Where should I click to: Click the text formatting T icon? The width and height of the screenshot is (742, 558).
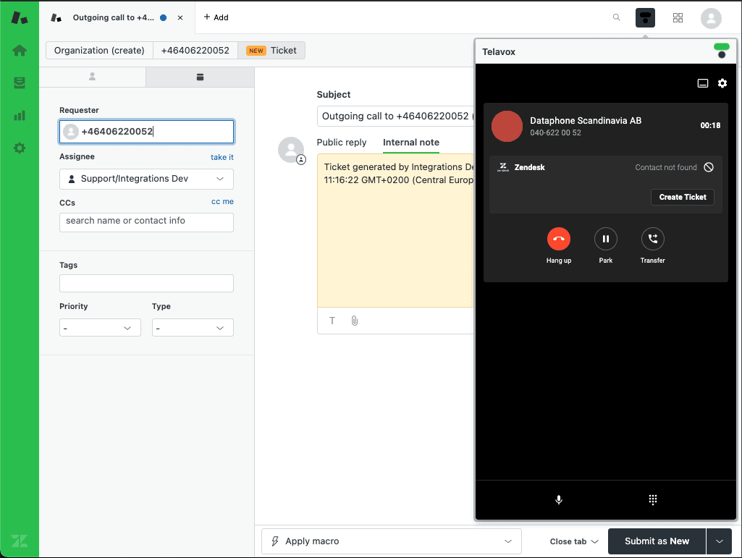(x=332, y=321)
